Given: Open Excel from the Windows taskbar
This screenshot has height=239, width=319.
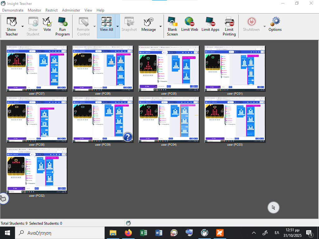Looking at the screenshot, I should pyautogui.click(x=143, y=232).
